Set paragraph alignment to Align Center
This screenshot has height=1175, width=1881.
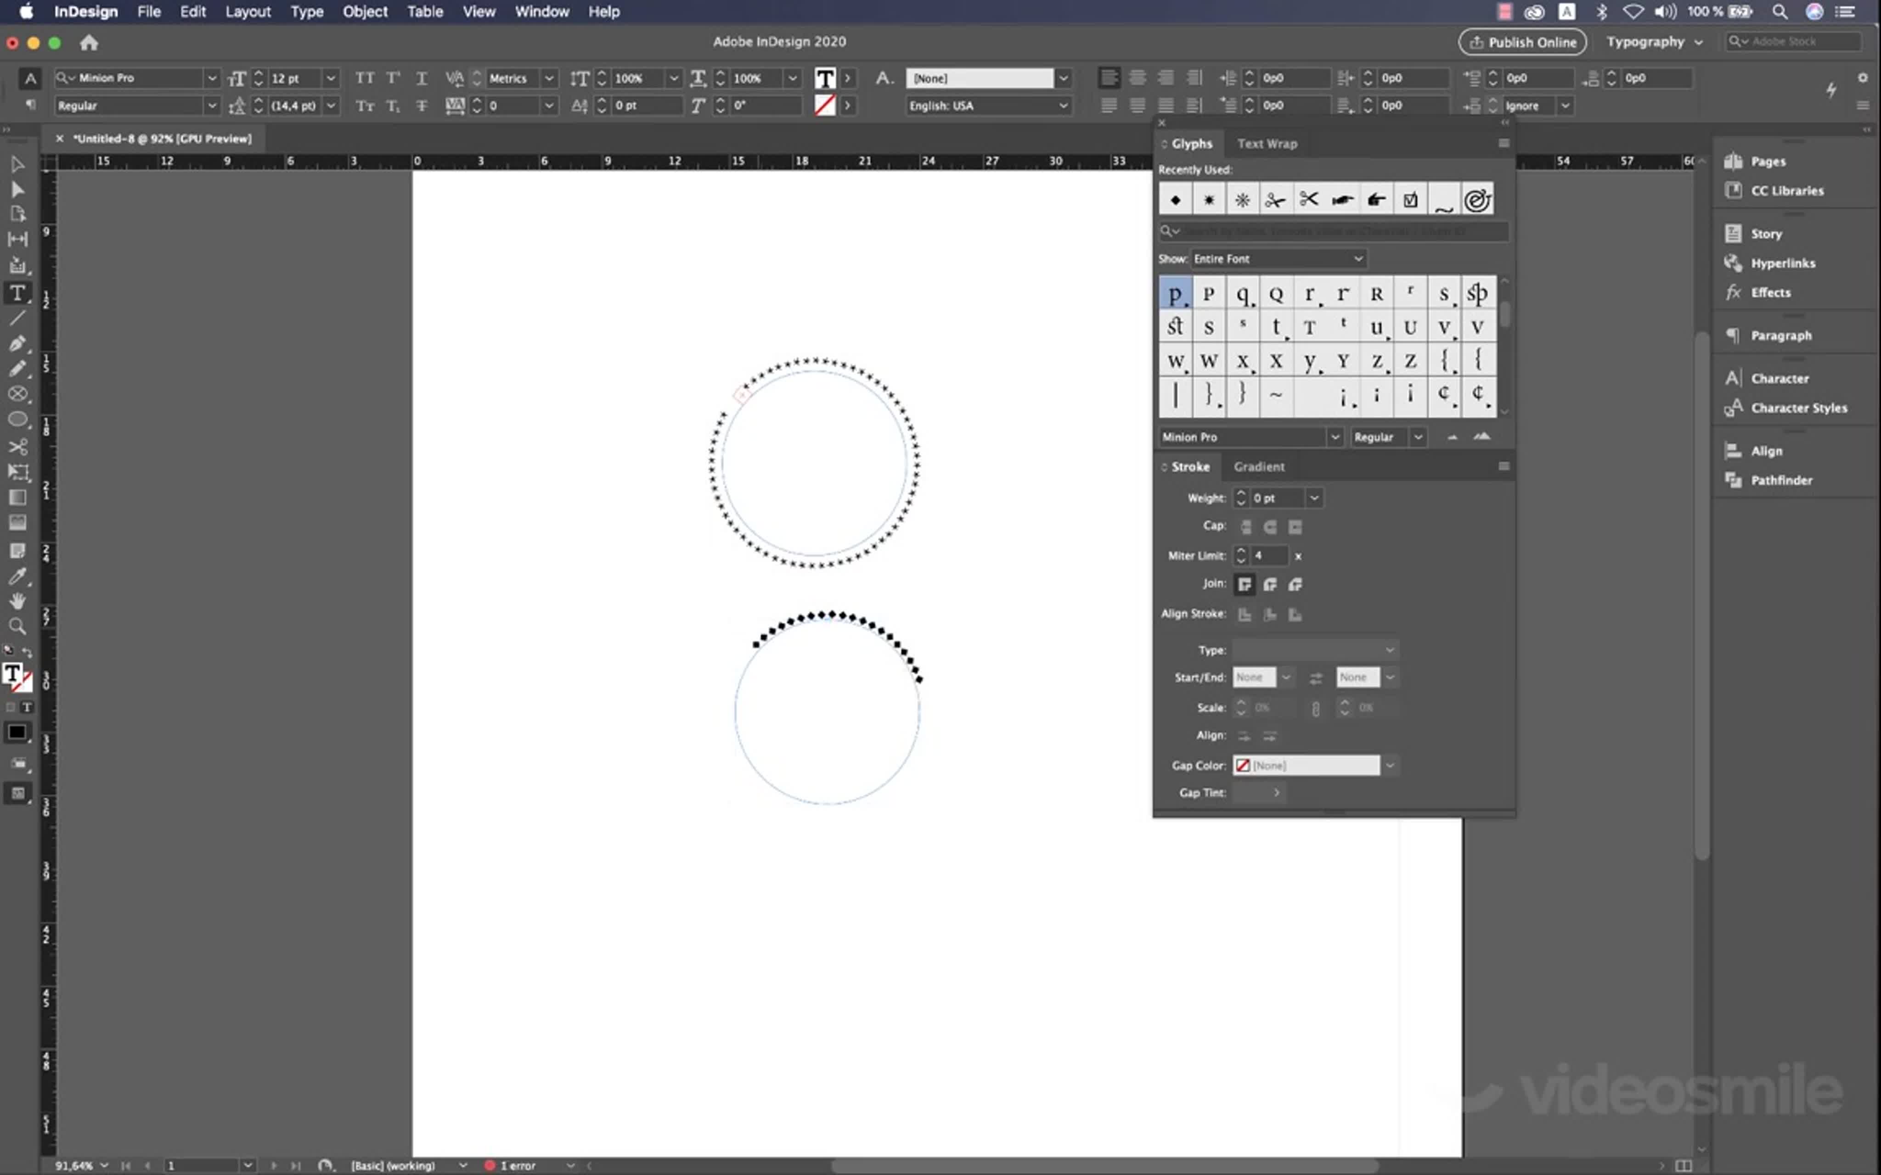pos(1137,78)
